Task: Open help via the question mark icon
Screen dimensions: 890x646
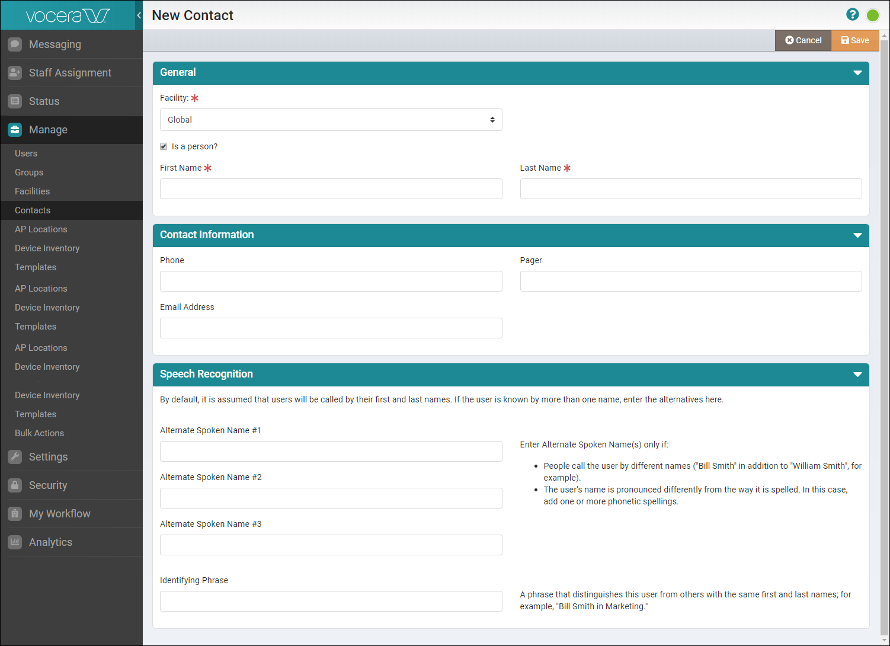Action: point(852,15)
